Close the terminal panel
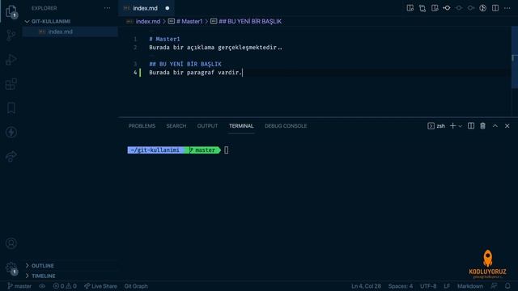 pos(507,126)
